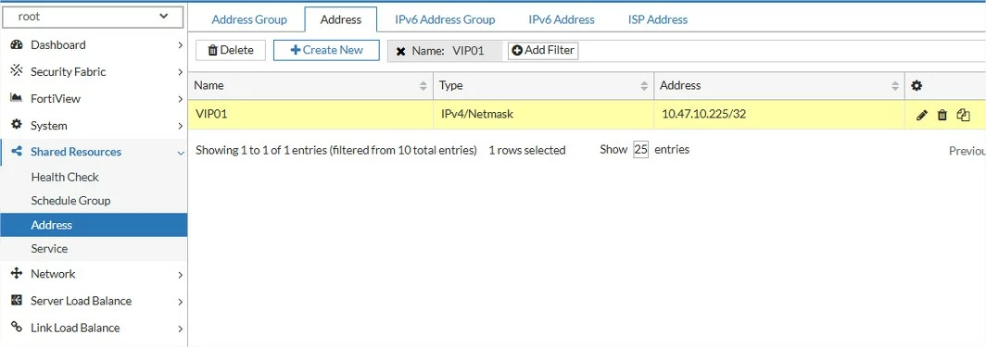Click the Network arrows icon
This screenshot has height=347, width=986.
[17, 274]
